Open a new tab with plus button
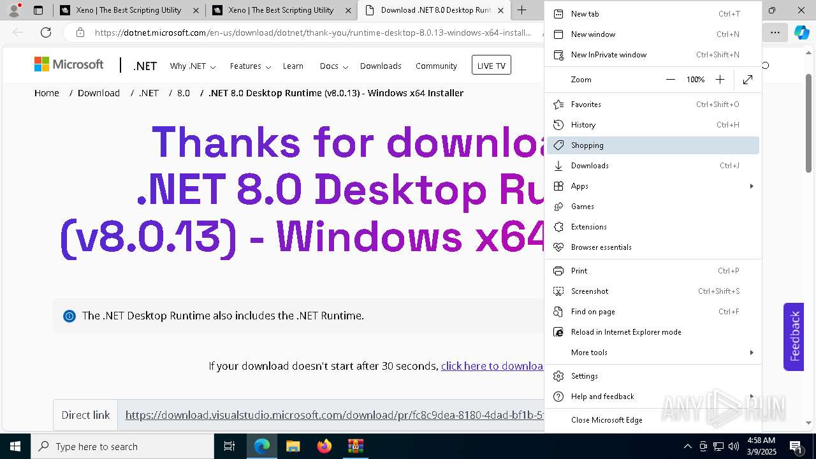 pos(521,10)
